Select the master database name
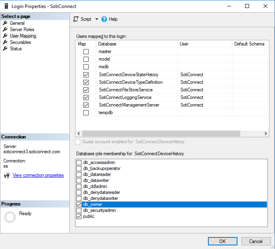The width and height of the screenshot is (275, 249). (105, 51)
